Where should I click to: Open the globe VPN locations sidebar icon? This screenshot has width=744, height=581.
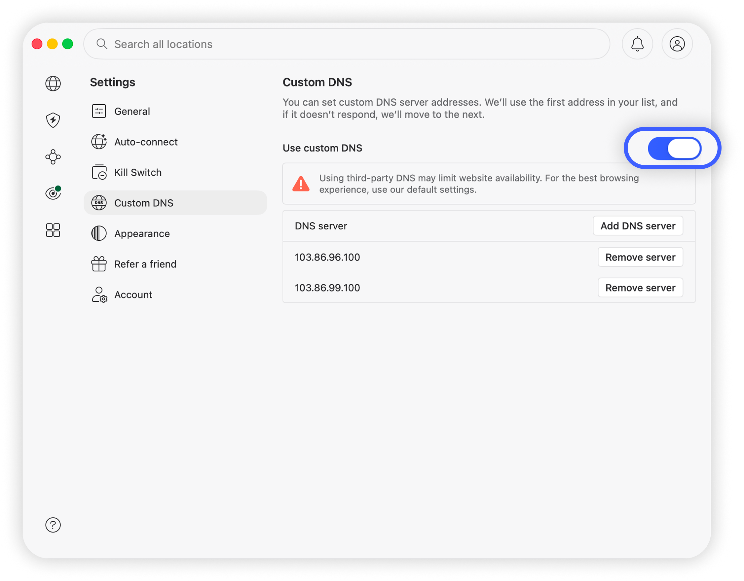53,84
